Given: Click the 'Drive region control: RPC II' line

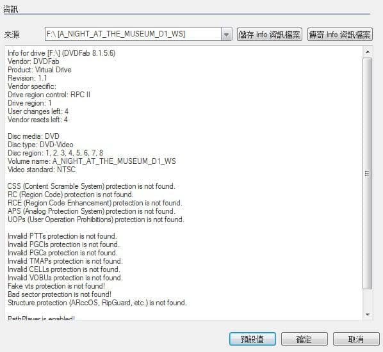Looking at the screenshot, I should click(49, 95).
